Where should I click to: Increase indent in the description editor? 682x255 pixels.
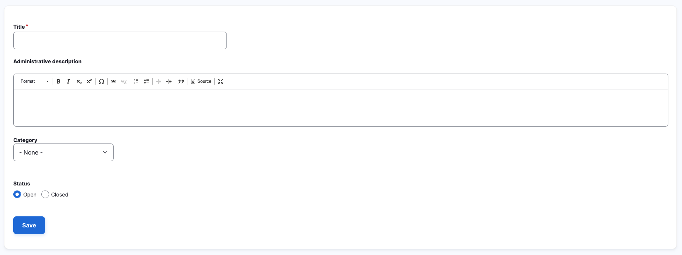click(x=169, y=81)
